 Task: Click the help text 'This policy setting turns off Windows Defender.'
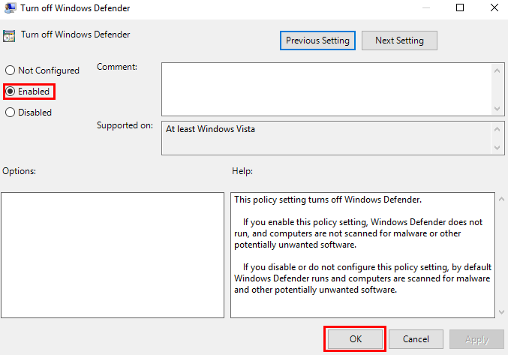tap(328, 200)
